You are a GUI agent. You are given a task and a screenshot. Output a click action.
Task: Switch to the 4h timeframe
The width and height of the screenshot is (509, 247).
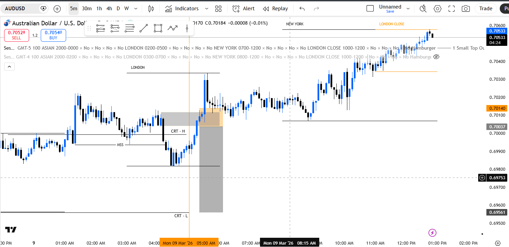(109, 9)
